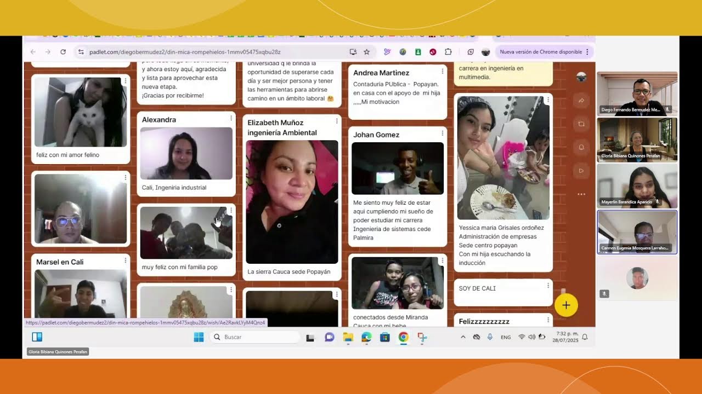
Task: Bookmark this page with star icon
Action: (x=366, y=52)
